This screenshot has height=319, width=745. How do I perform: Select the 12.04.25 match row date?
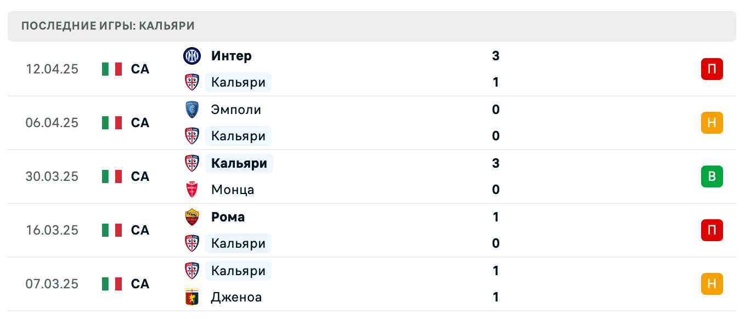click(52, 69)
